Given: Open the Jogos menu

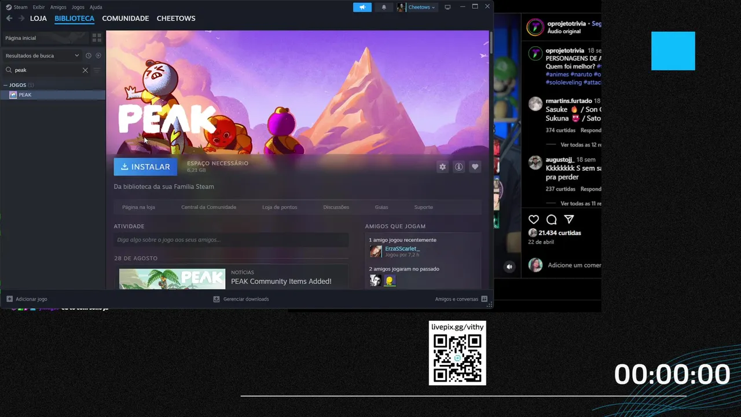Looking at the screenshot, I should point(78,7).
